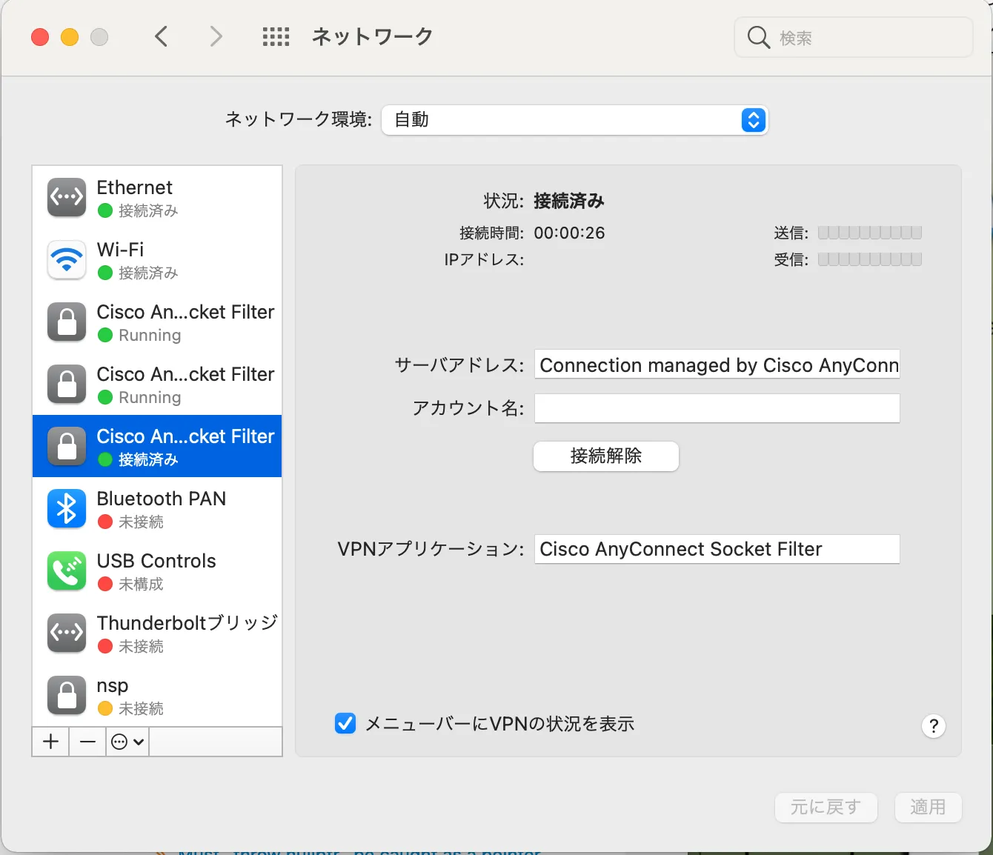Click the 適用 button

click(927, 807)
